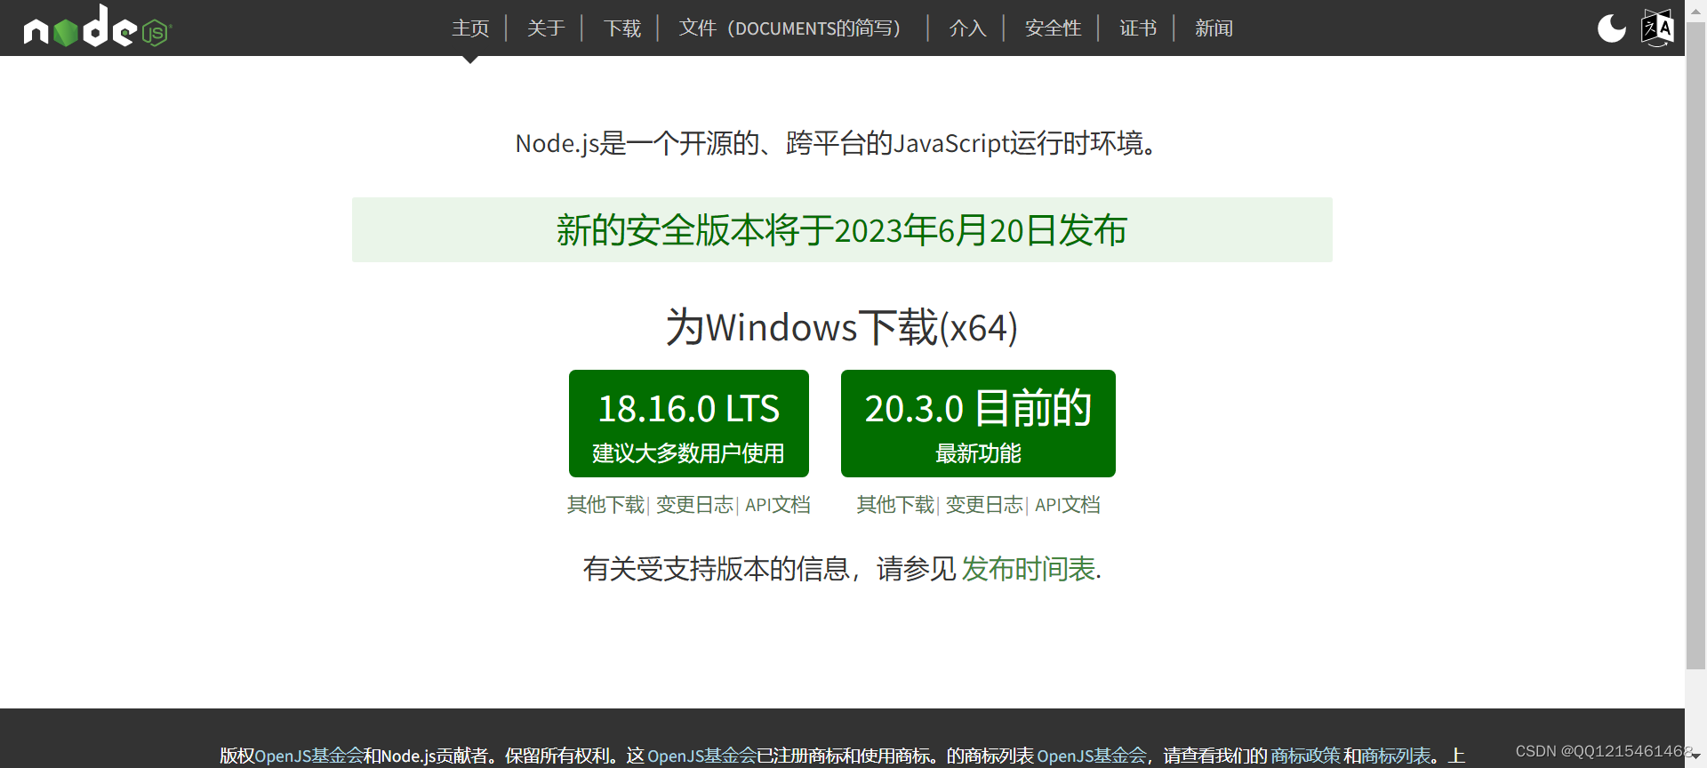Open 其他下载 under 18.16.0 LTS
Viewport: 1707px width, 768px height.
click(x=605, y=505)
